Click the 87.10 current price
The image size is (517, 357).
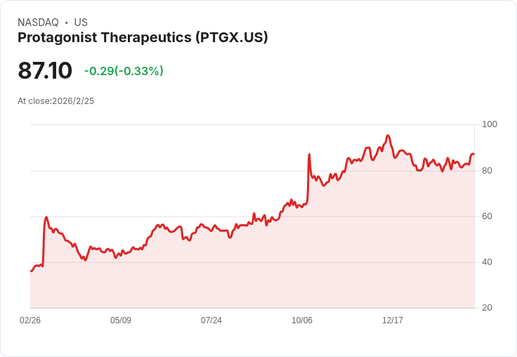(x=45, y=70)
